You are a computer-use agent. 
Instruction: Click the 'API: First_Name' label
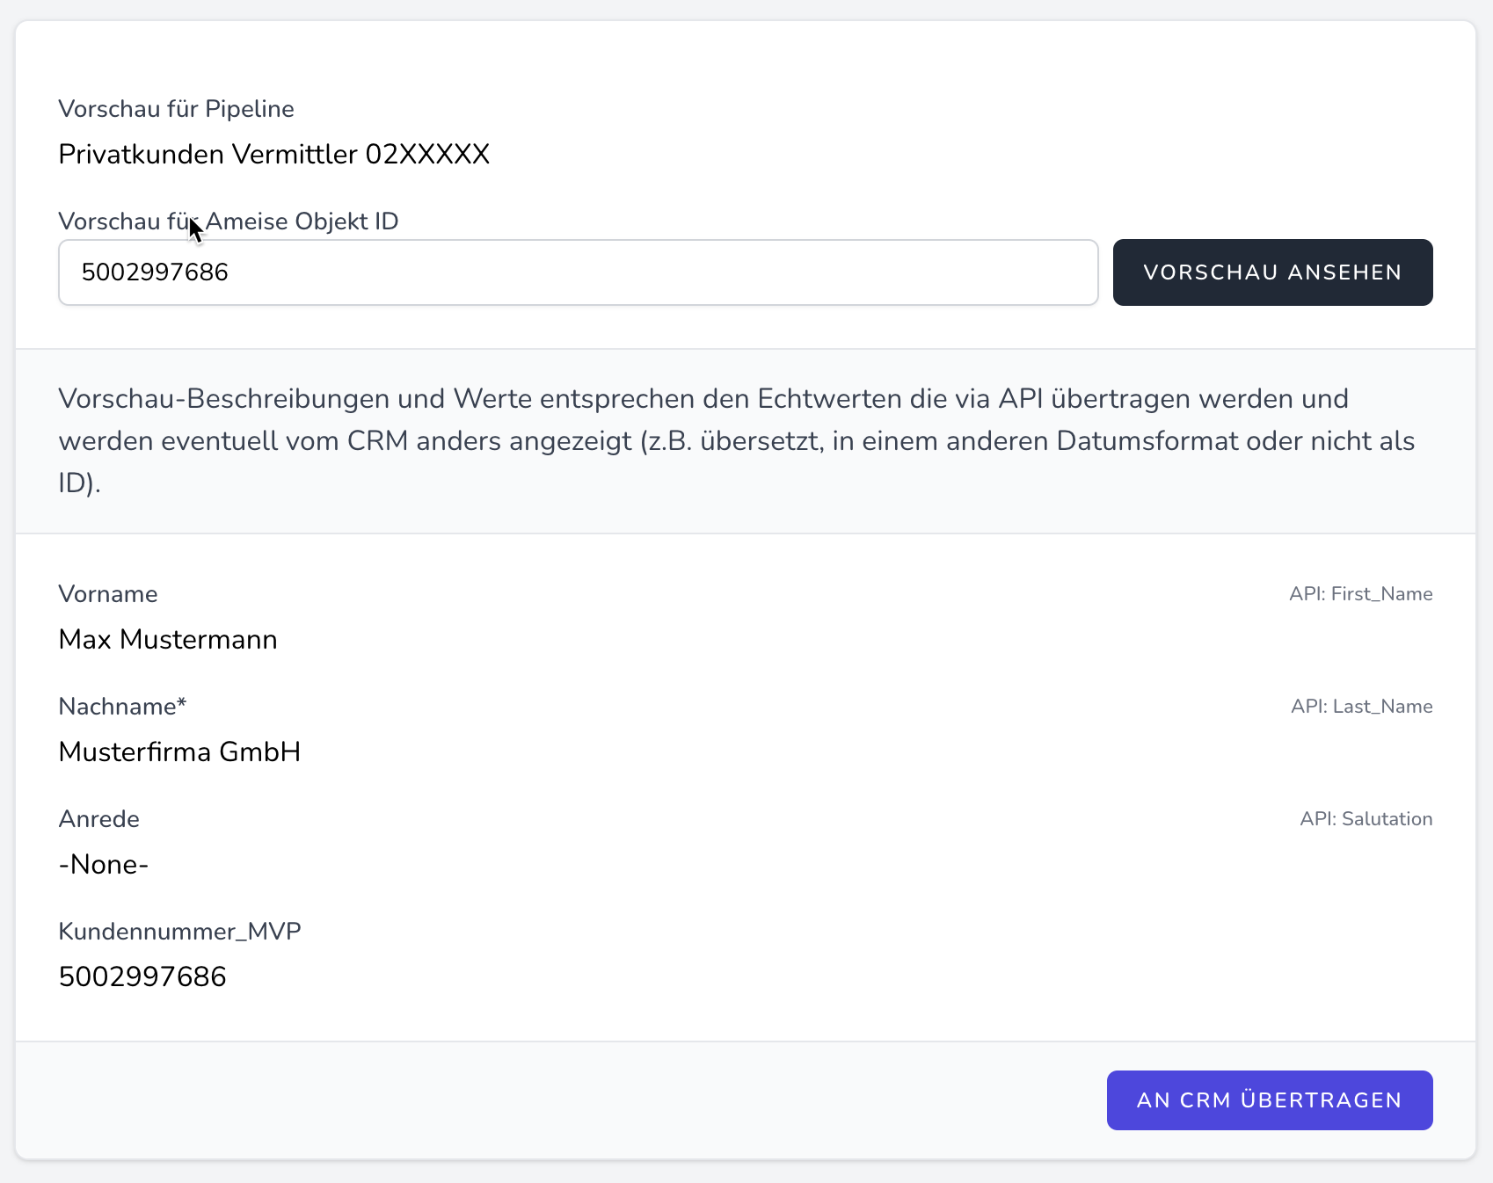(1361, 594)
